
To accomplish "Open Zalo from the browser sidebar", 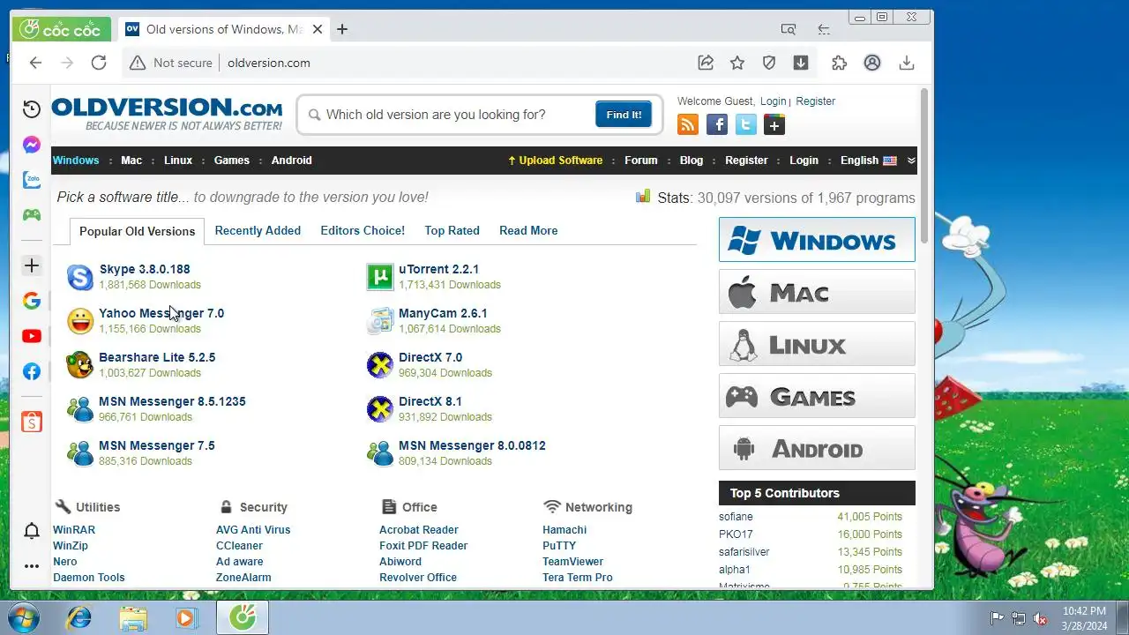I will coord(32,180).
